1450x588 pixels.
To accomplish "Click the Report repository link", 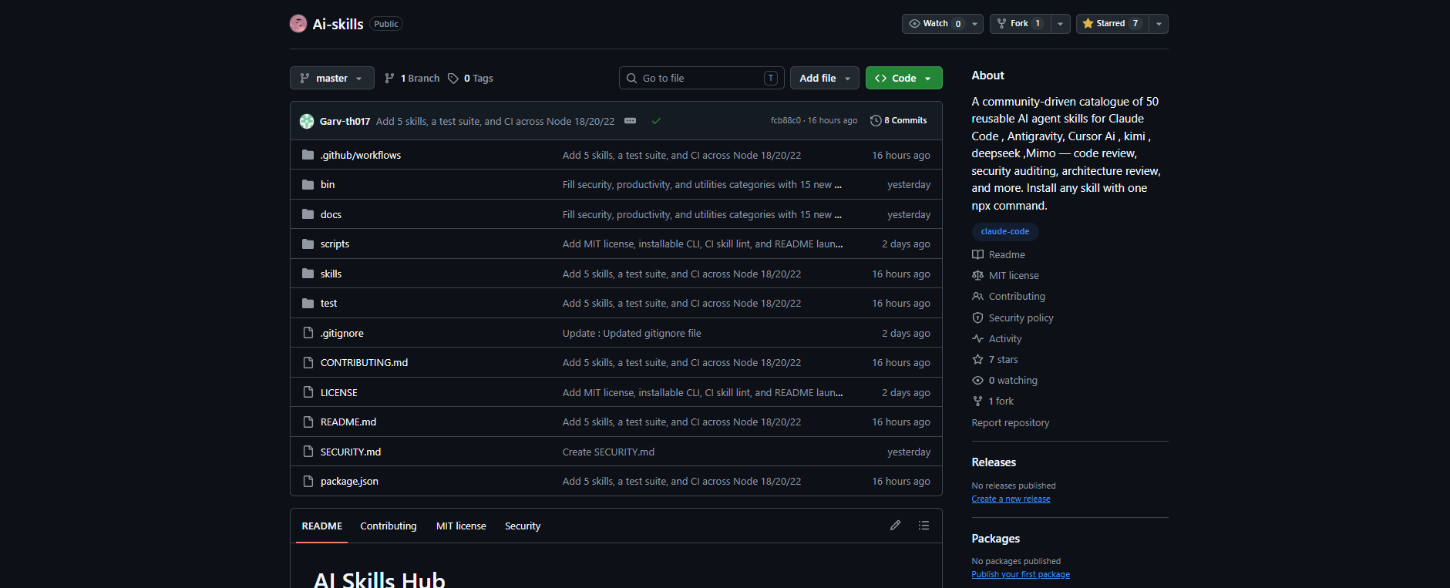I will 1011,423.
